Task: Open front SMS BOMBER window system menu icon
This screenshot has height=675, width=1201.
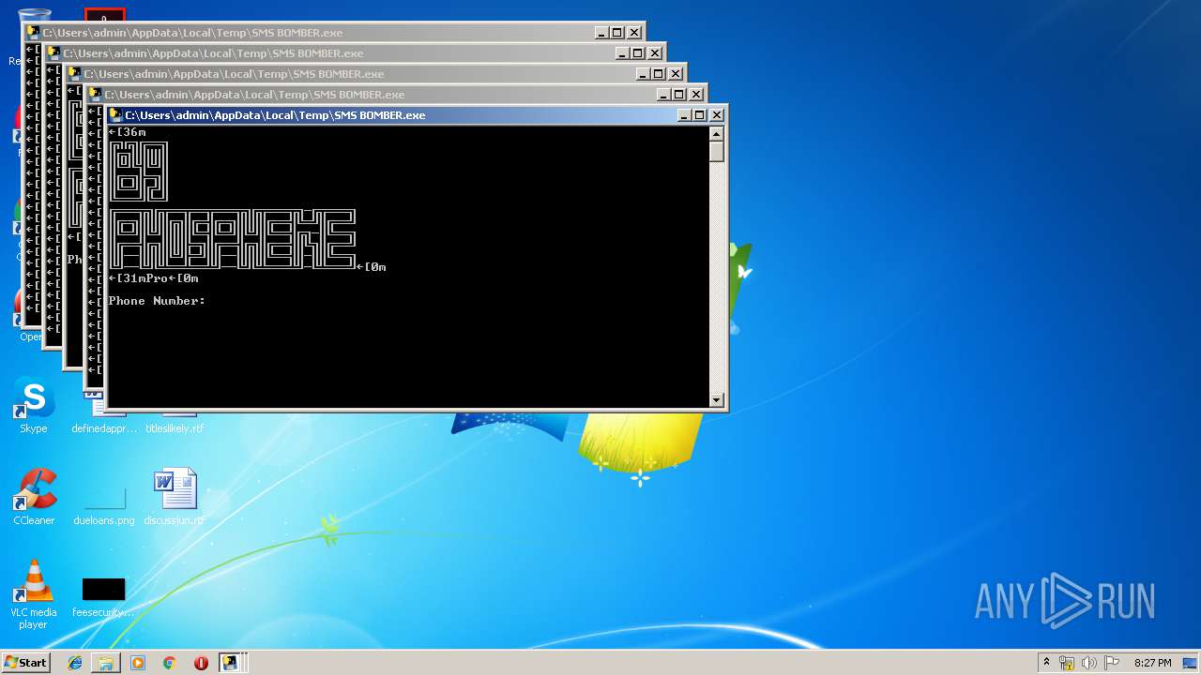Action: coord(116,115)
